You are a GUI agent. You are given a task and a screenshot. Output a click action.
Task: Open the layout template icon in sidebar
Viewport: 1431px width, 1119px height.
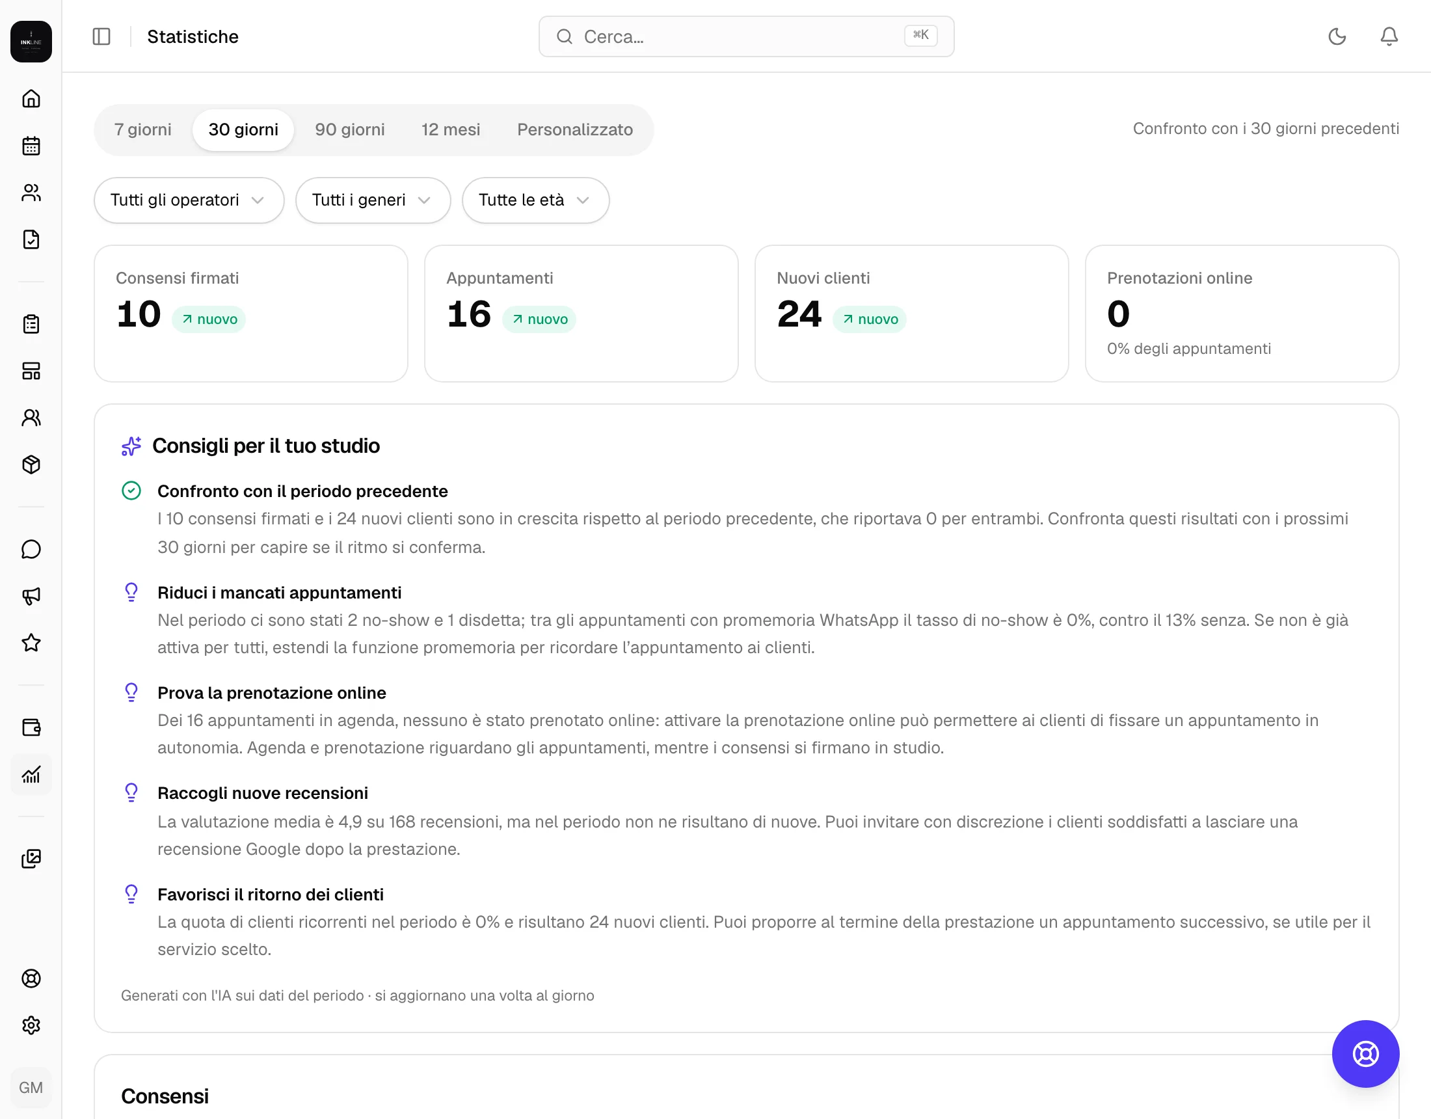coord(31,371)
